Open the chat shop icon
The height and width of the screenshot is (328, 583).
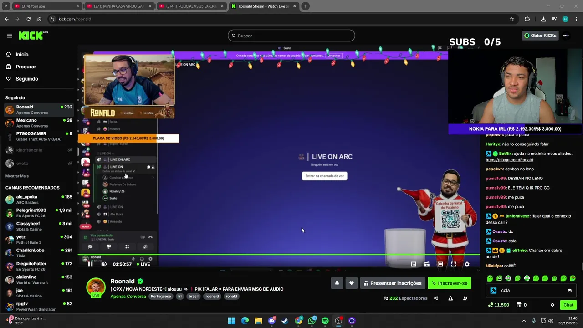point(519,305)
